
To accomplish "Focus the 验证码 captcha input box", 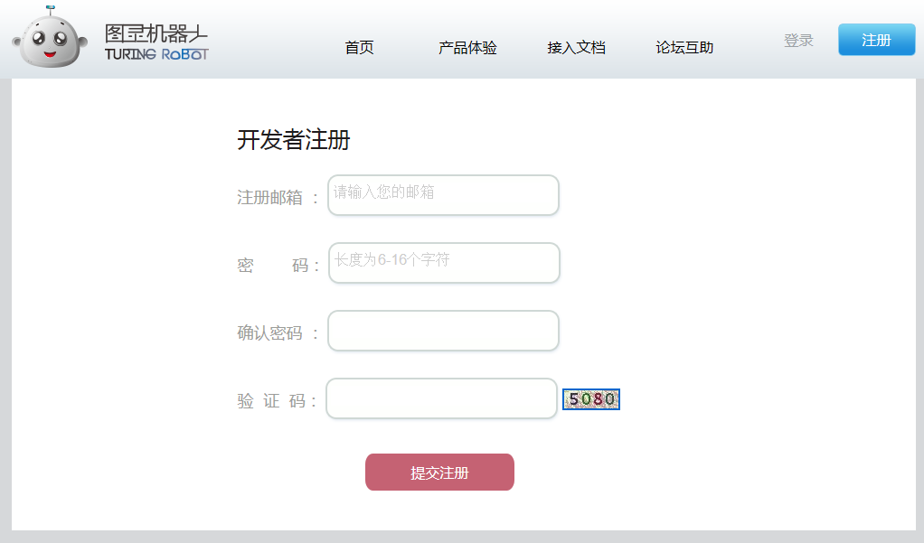I will [441, 398].
